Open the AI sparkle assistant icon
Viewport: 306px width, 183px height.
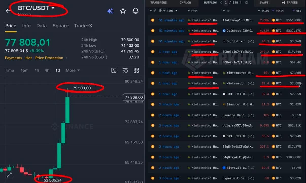tap(110, 11)
